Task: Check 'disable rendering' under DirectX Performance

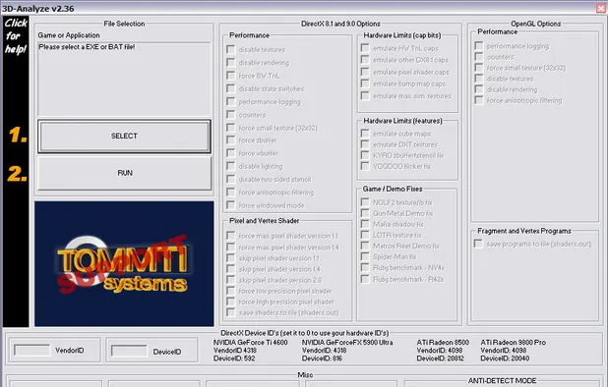Action: point(231,62)
